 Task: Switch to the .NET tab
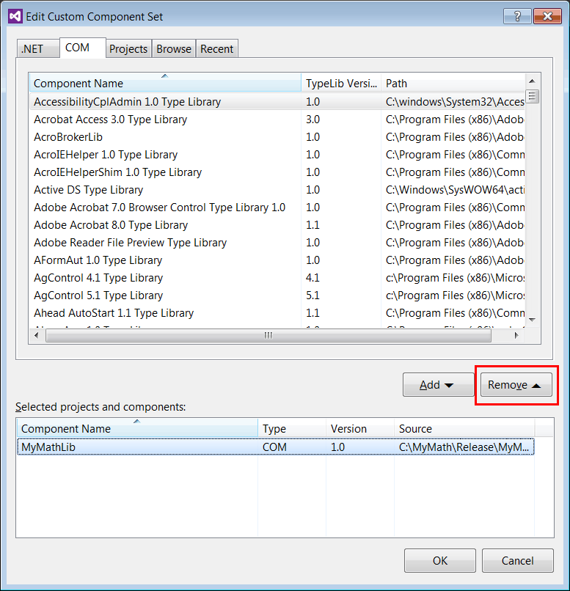[x=38, y=48]
